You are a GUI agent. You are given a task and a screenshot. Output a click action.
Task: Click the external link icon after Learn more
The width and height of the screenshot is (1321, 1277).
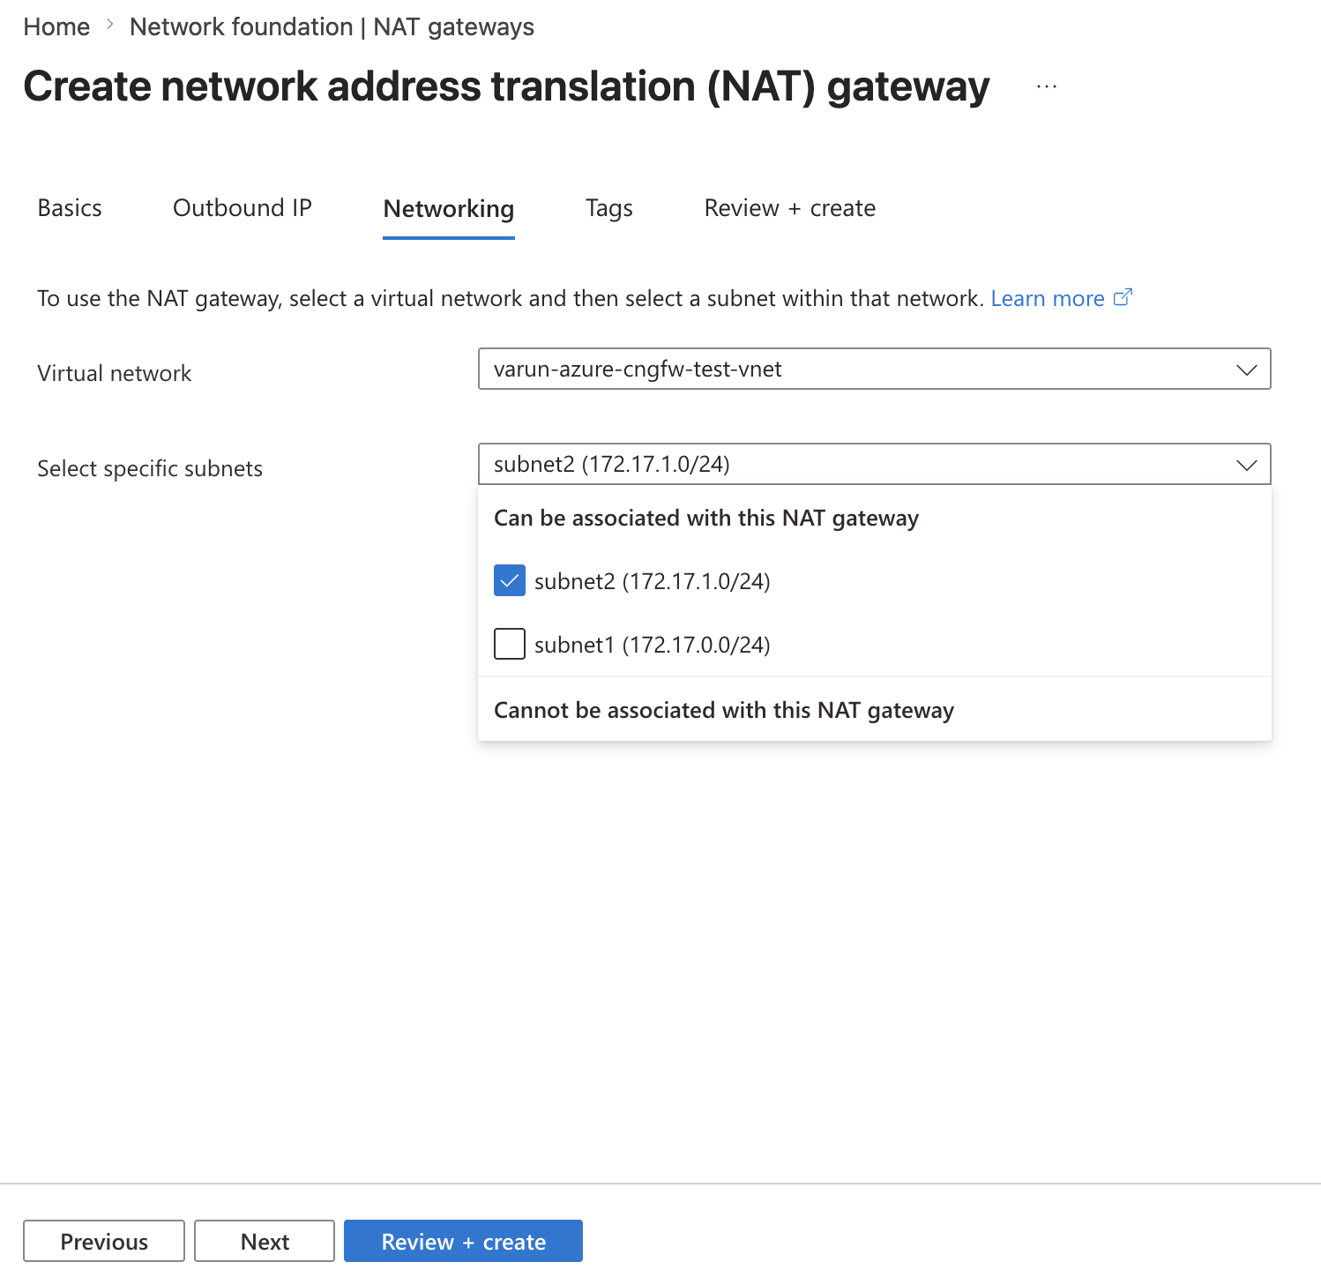[1123, 297]
